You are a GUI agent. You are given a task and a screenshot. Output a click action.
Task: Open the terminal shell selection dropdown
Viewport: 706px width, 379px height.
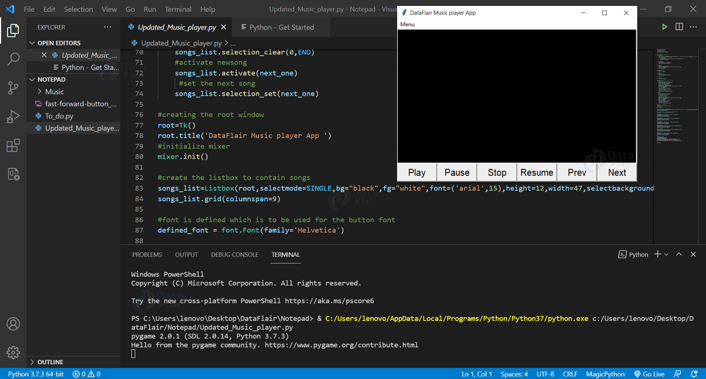(666, 254)
